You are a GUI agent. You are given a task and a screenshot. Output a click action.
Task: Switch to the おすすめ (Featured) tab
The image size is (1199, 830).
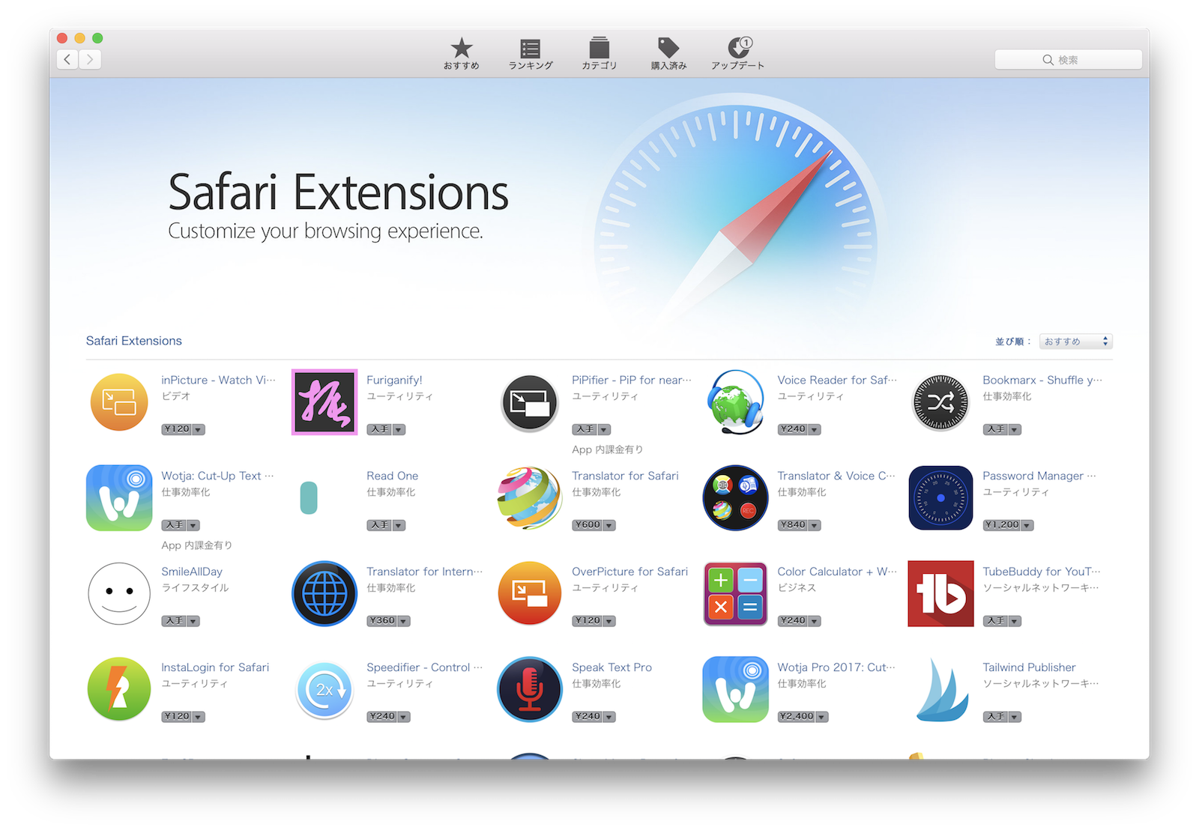[x=462, y=54]
